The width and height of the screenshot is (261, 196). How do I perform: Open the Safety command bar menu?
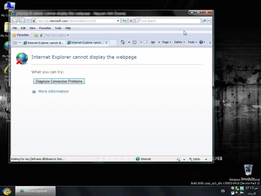pyautogui.click(x=179, y=42)
